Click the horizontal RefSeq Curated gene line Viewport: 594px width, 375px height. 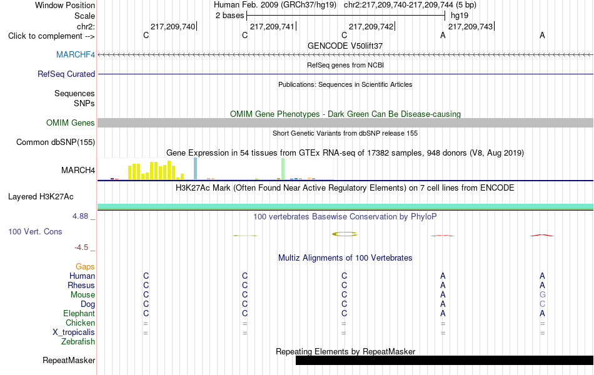pos(346,74)
